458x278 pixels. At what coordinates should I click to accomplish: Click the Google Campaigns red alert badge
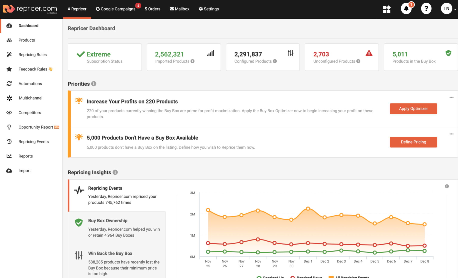tap(138, 5)
